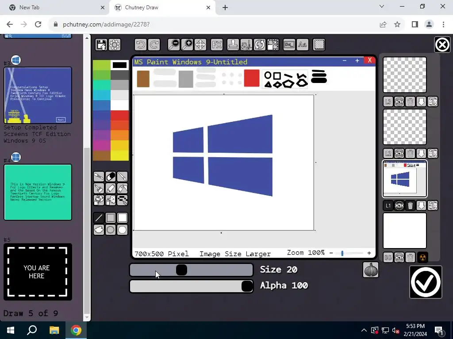Click the Alpha 100 slider track
The height and width of the screenshot is (339, 453).
[191, 286]
